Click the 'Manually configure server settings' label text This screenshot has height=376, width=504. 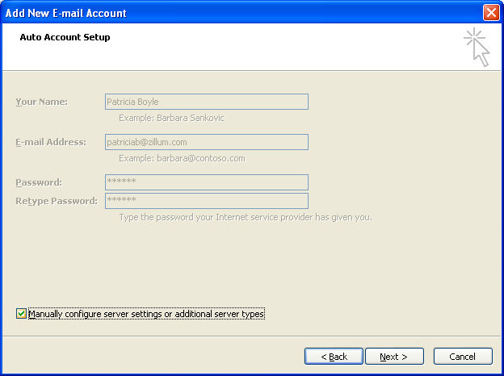146,314
